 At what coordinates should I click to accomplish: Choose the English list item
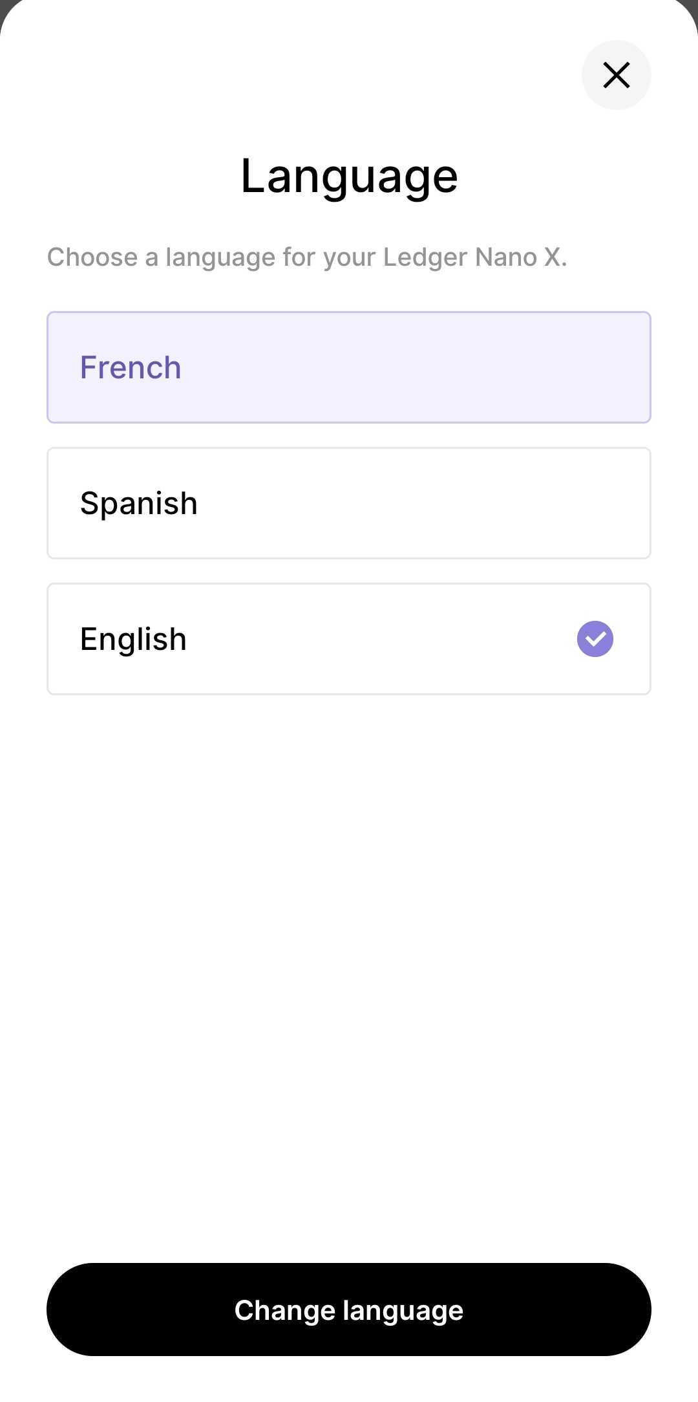pyautogui.click(x=348, y=639)
